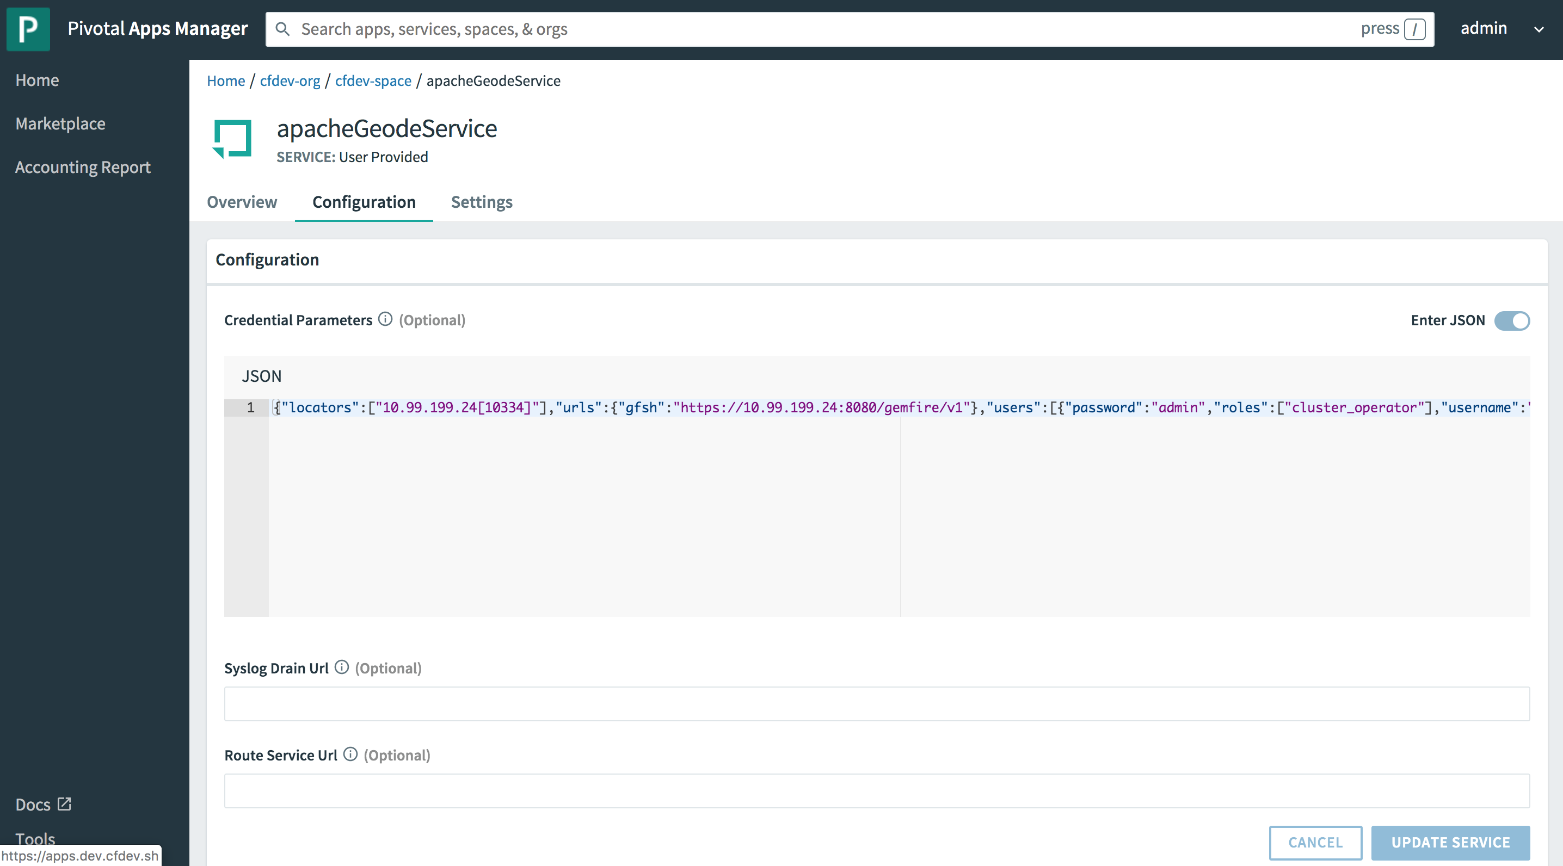Click the cfdev-org breadcrumb link
Image resolution: width=1563 pixels, height=866 pixels.
coord(290,81)
